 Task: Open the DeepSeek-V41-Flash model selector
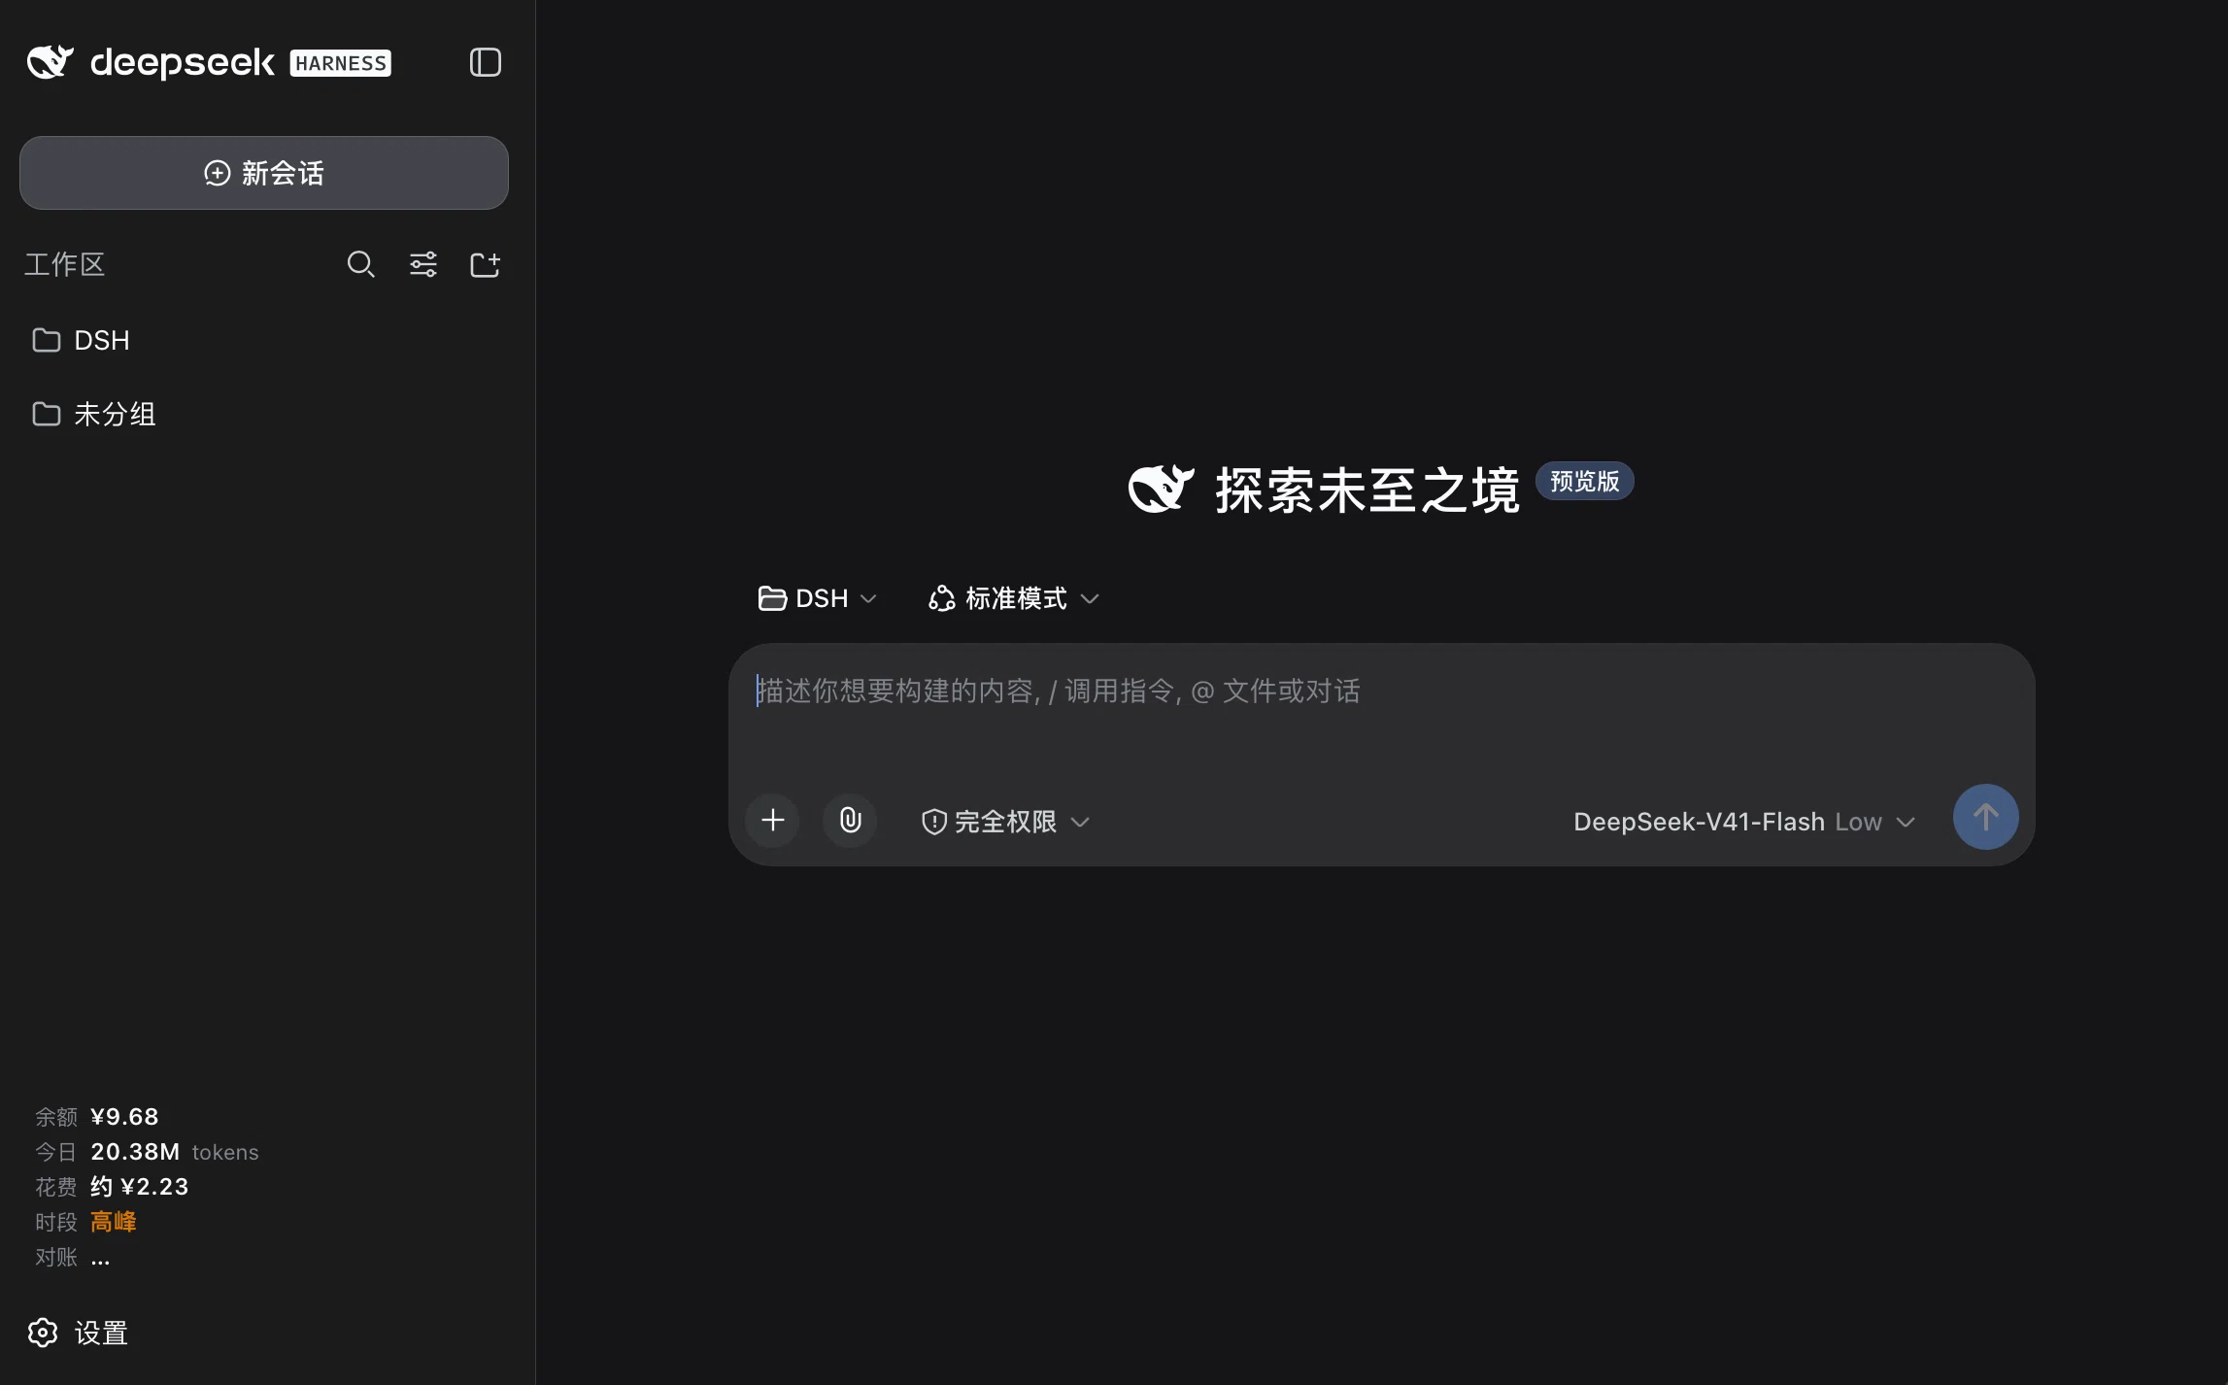(1744, 822)
